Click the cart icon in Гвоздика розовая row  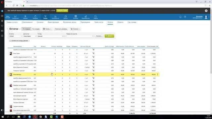(93, 106)
